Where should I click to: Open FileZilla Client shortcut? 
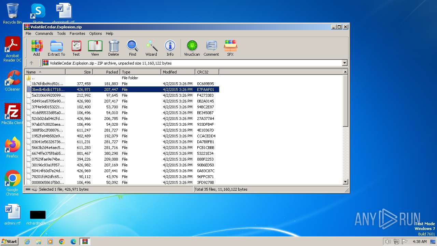coord(12,114)
